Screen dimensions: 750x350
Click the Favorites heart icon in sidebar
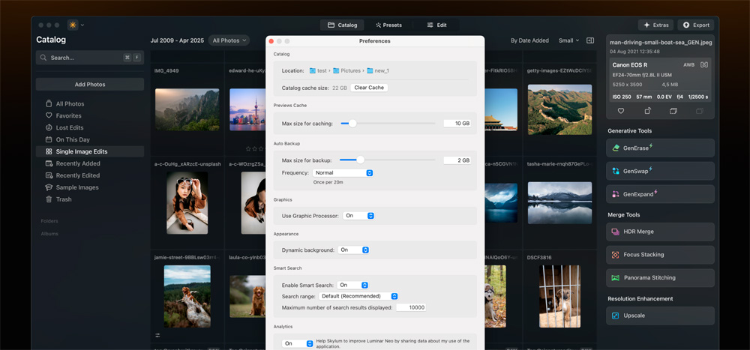49,116
